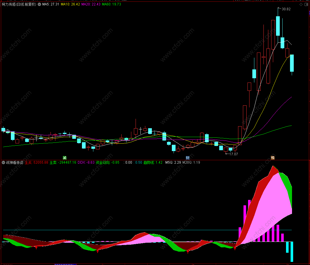The image size is (310, 265).
Task: Open the green 减 event marker
Action: coord(65,158)
